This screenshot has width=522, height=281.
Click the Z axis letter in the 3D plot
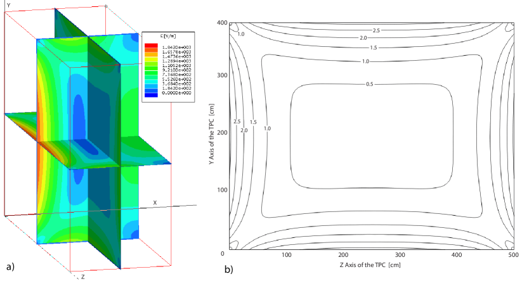tap(83, 277)
